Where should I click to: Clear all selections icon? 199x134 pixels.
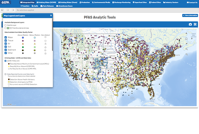(13, 10)
